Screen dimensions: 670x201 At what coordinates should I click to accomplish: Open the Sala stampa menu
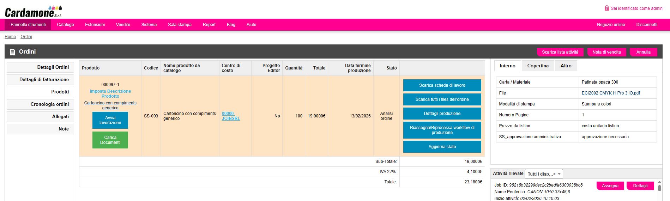pyautogui.click(x=180, y=25)
